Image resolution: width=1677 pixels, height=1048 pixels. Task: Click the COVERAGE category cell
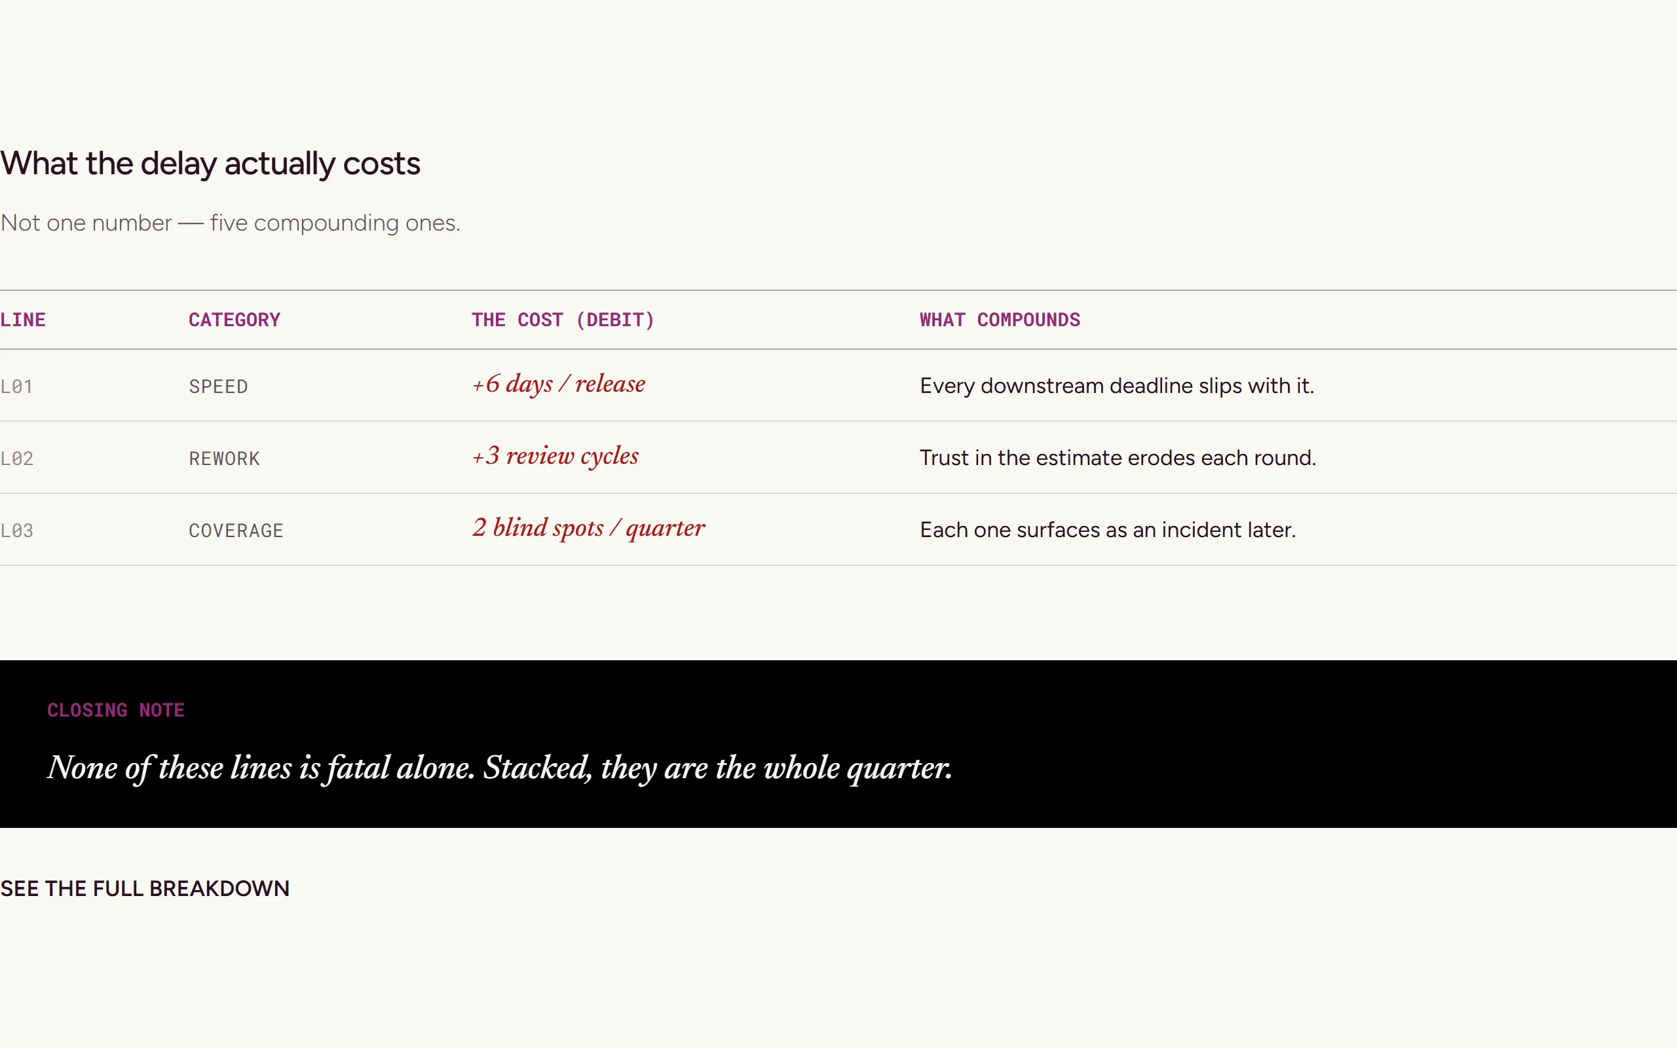point(236,531)
